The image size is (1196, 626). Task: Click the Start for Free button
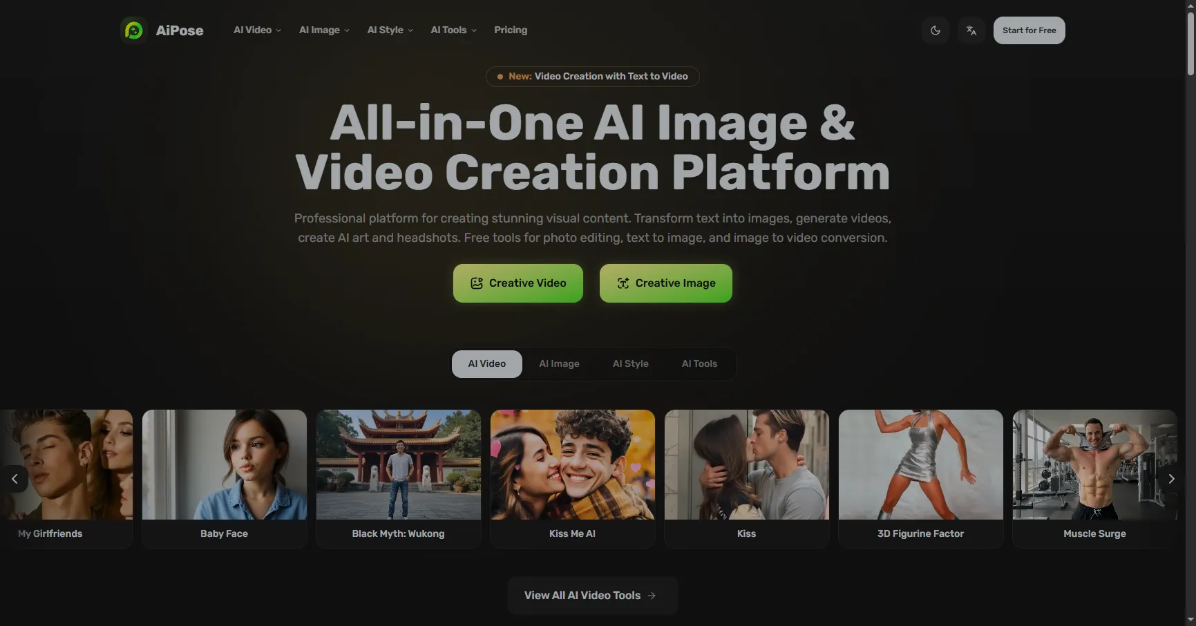tap(1029, 30)
